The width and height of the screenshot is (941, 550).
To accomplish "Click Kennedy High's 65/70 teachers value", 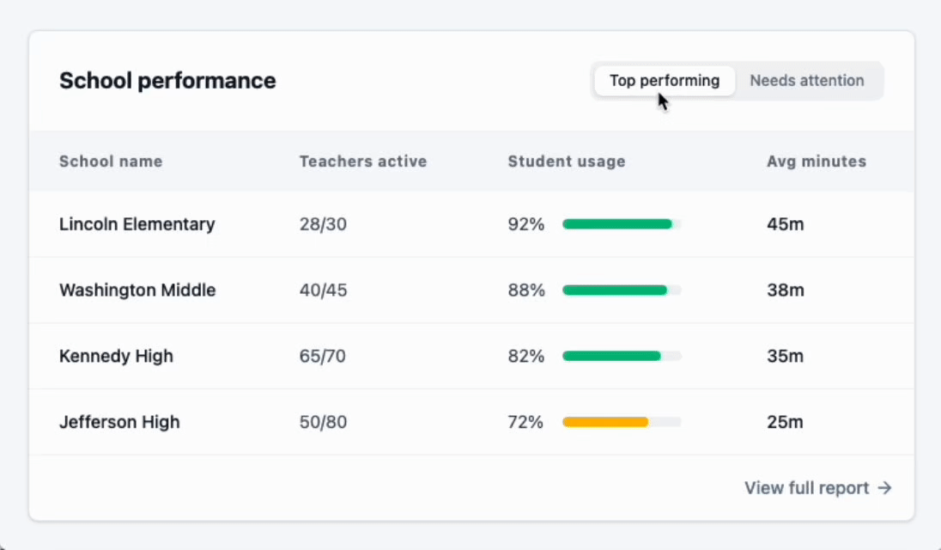I will (x=323, y=356).
